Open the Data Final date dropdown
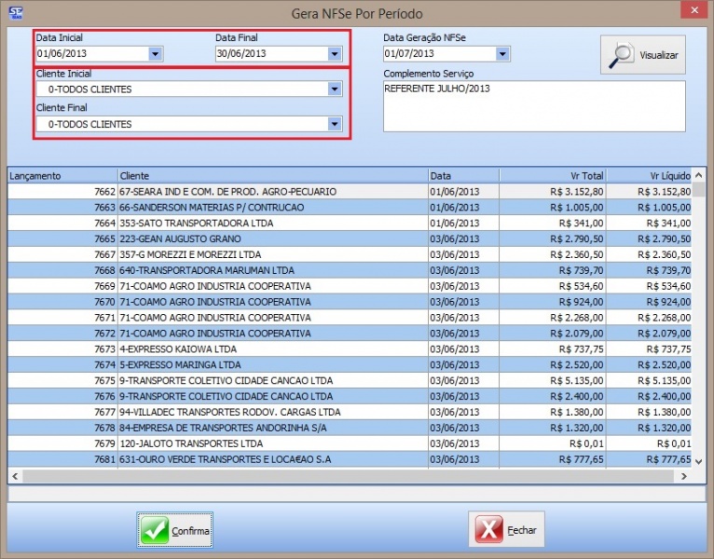Screen dimensions: 714x559 point(335,54)
